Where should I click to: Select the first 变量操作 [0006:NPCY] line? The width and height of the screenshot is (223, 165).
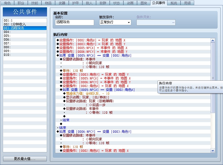click(x=133, y=52)
